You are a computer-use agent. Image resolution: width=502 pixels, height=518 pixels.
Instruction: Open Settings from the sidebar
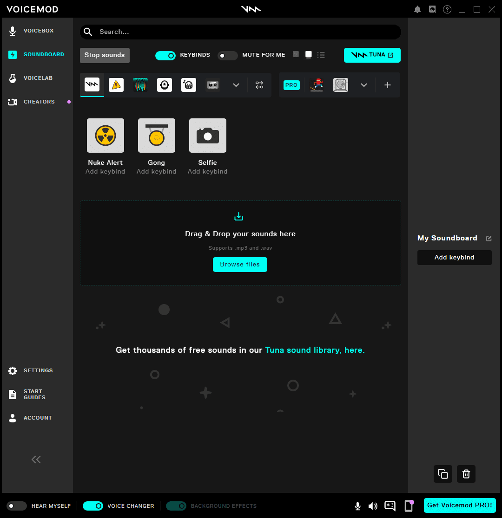coord(31,371)
